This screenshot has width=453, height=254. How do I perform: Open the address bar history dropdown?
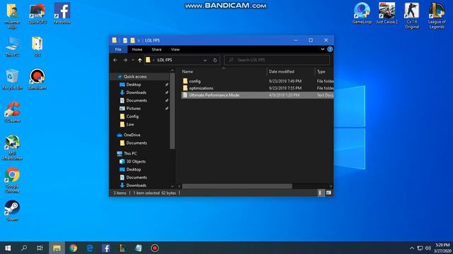pos(205,60)
